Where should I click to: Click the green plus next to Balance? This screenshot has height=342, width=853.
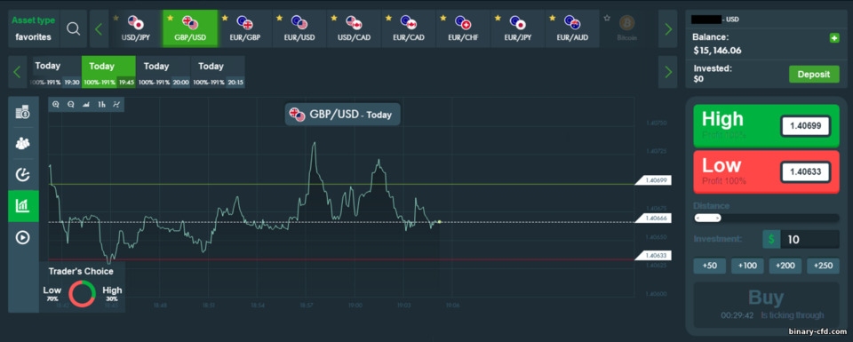click(x=834, y=37)
